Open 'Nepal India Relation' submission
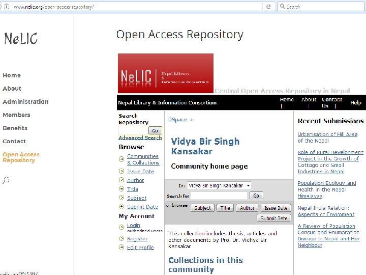366x275 pixels. 326,211
